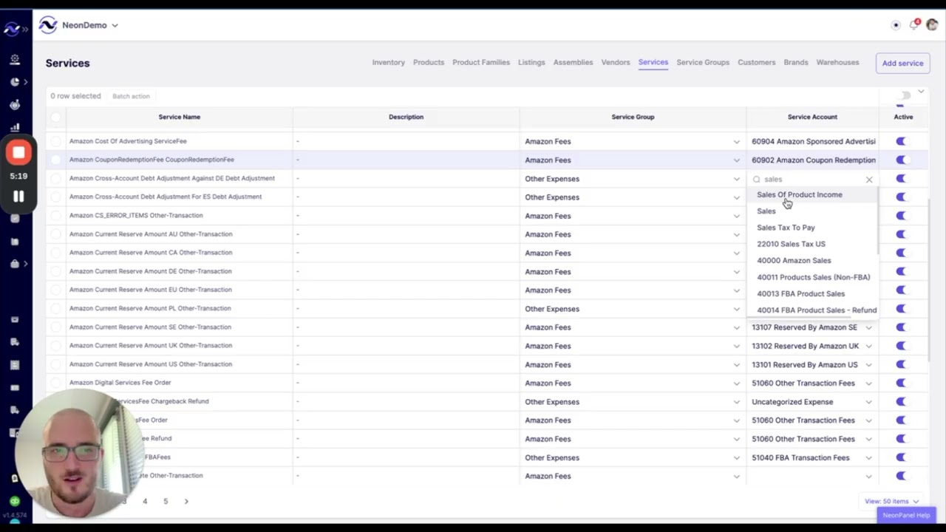
Task: Flip the switch above the Active column
Action: point(905,95)
